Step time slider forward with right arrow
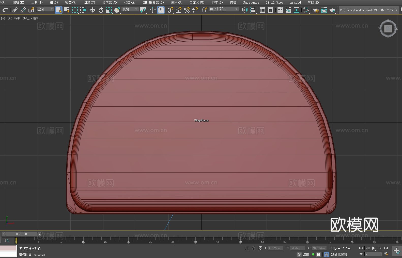 click(x=39, y=234)
